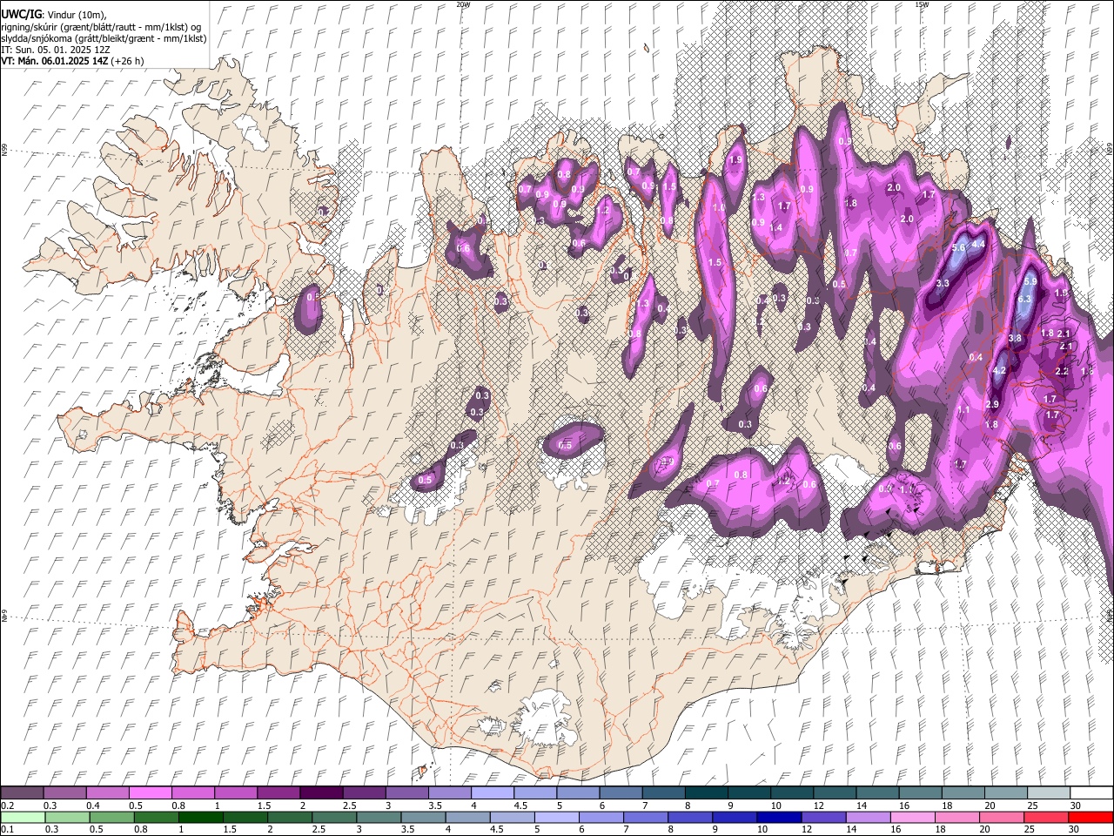
Task: Click the '15W' longitude label on the map
Action: tap(922, 4)
